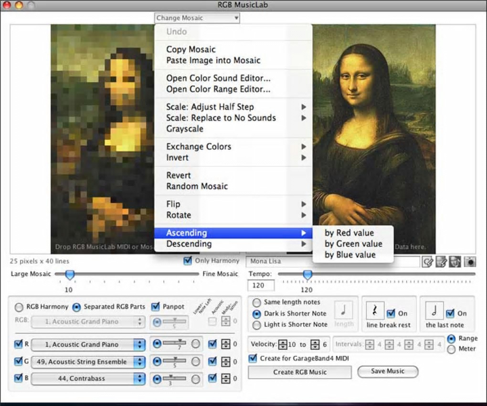Expand the Flip submenu

click(x=233, y=204)
